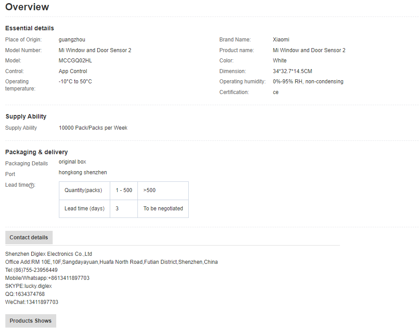Select Dimension value 34*32.7*14.5CM
419x328 pixels.
[x=293, y=71]
